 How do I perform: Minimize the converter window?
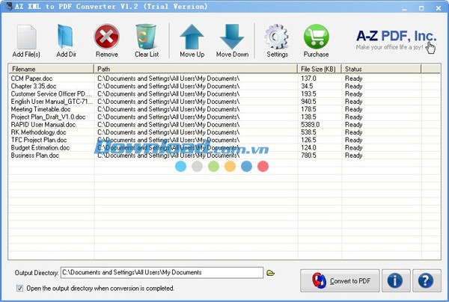click(x=404, y=8)
